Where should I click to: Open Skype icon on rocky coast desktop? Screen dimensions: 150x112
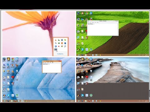(x=82, y=96)
